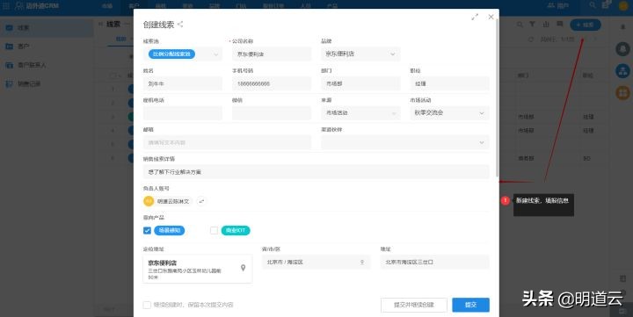The height and width of the screenshot is (317, 633).
Task: Click the chart statistics icon in the background list toolbar
Action: tap(546, 25)
